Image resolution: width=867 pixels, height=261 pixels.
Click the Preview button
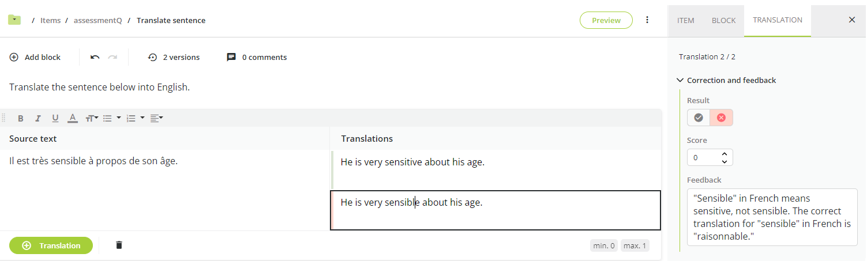point(606,20)
